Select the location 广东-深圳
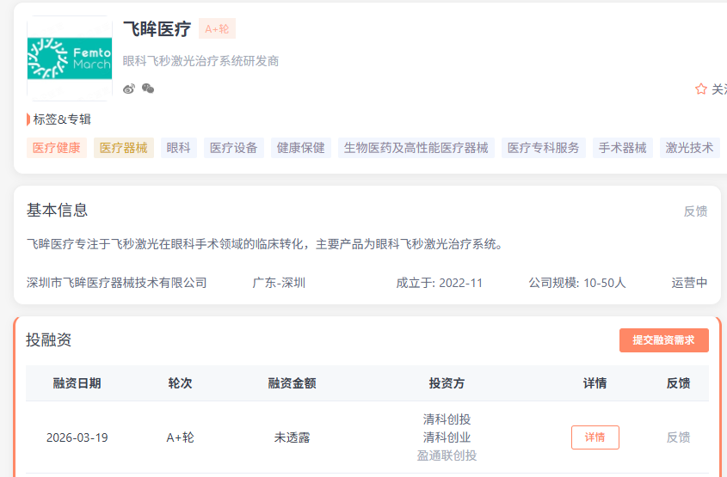This screenshot has height=477, width=727. coord(279,283)
